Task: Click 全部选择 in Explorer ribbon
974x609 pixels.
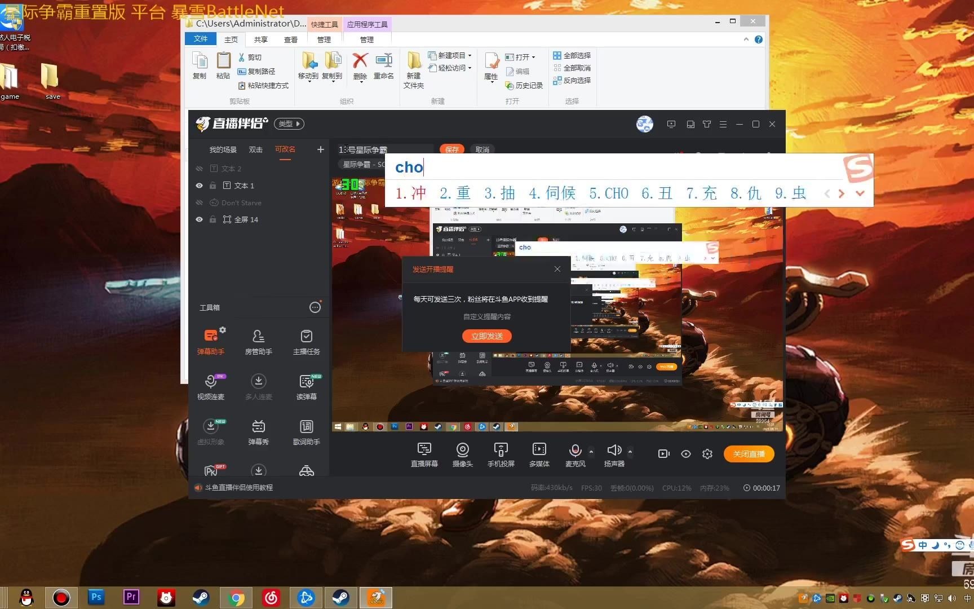Action: [x=572, y=55]
